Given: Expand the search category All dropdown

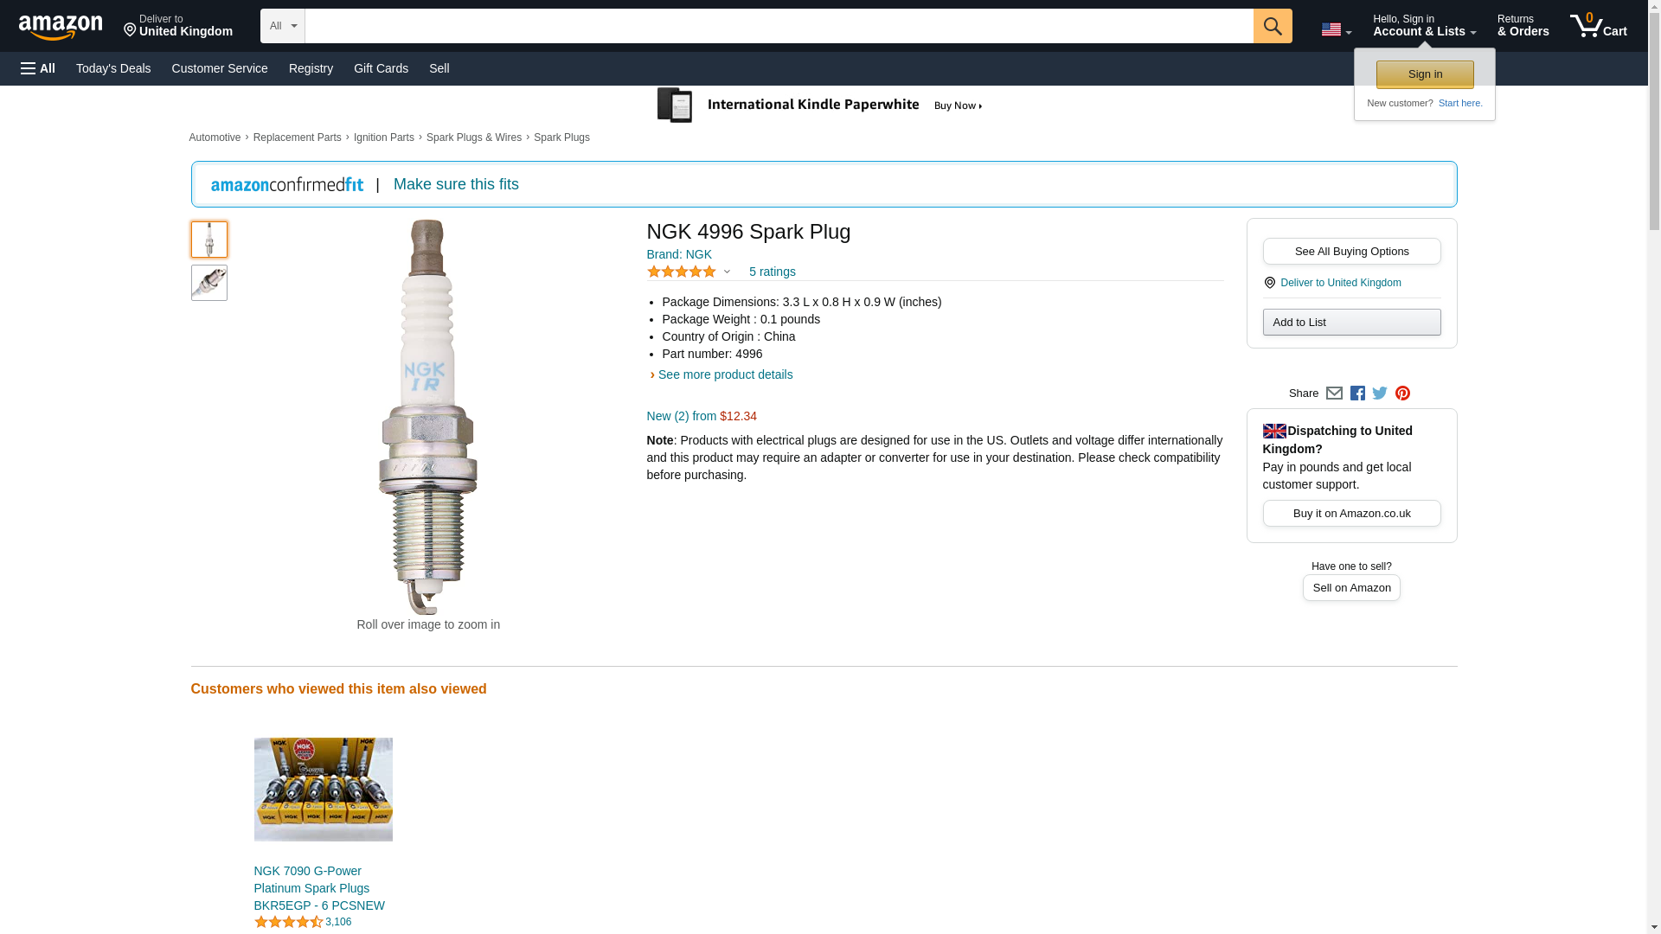Looking at the screenshot, I should (x=282, y=26).
